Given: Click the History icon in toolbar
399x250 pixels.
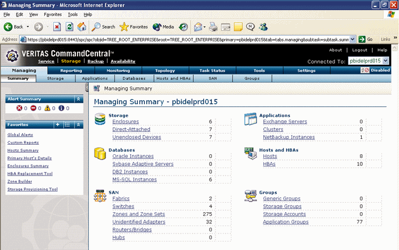Looking at the screenshot, I should [x=183, y=27].
